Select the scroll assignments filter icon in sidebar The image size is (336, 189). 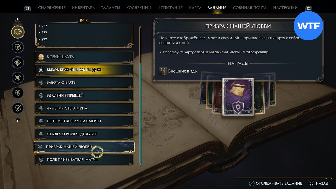tap(18, 78)
